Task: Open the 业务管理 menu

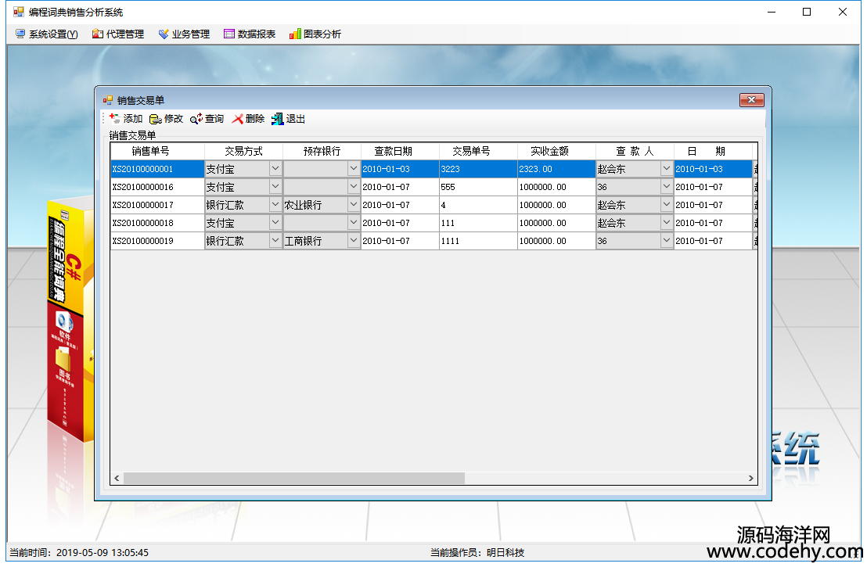Action: tap(184, 34)
